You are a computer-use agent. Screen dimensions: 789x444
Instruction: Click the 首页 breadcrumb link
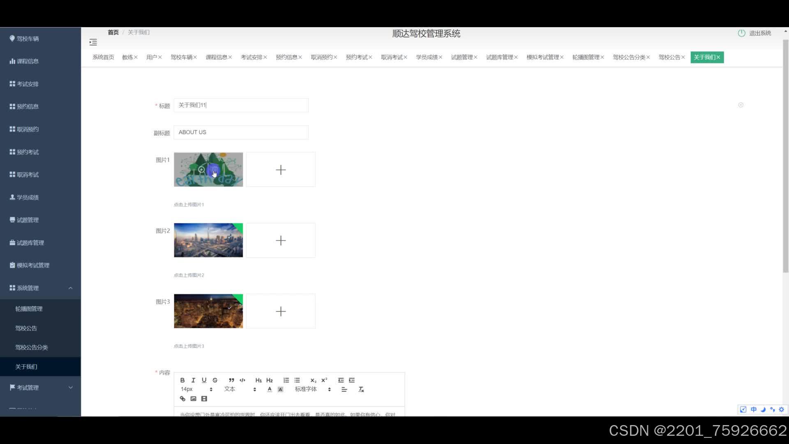pyautogui.click(x=113, y=32)
